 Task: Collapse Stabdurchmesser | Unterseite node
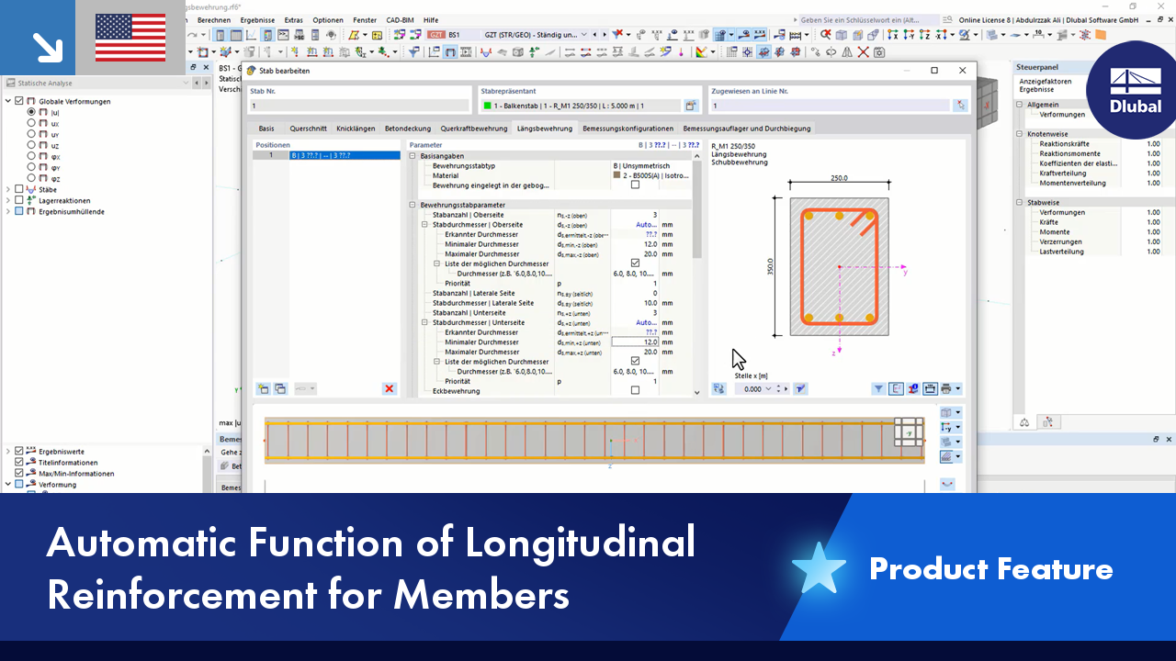(x=424, y=322)
